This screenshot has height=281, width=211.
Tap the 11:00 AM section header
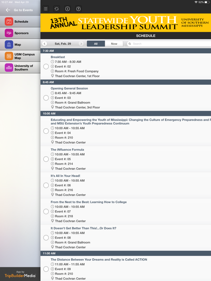click(126, 254)
